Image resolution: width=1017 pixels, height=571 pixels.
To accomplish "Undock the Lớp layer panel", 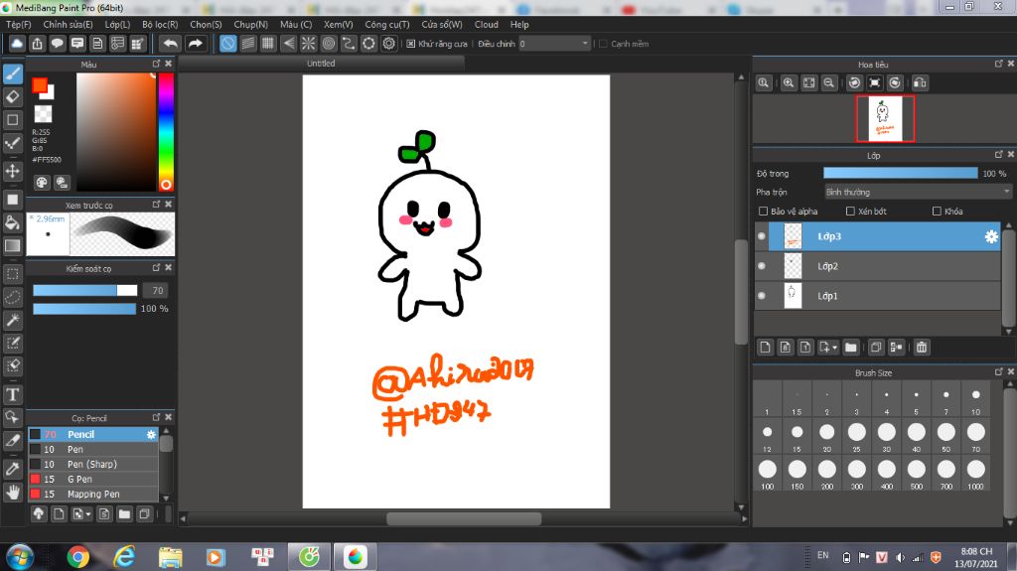I will [x=999, y=155].
